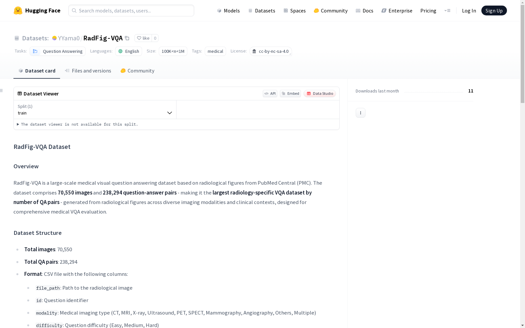This screenshot has height=328, width=525.
Task: Copy dataset name with the copy icon
Action: [127, 38]
